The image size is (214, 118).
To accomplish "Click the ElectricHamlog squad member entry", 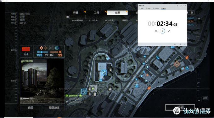I will 76,102.
